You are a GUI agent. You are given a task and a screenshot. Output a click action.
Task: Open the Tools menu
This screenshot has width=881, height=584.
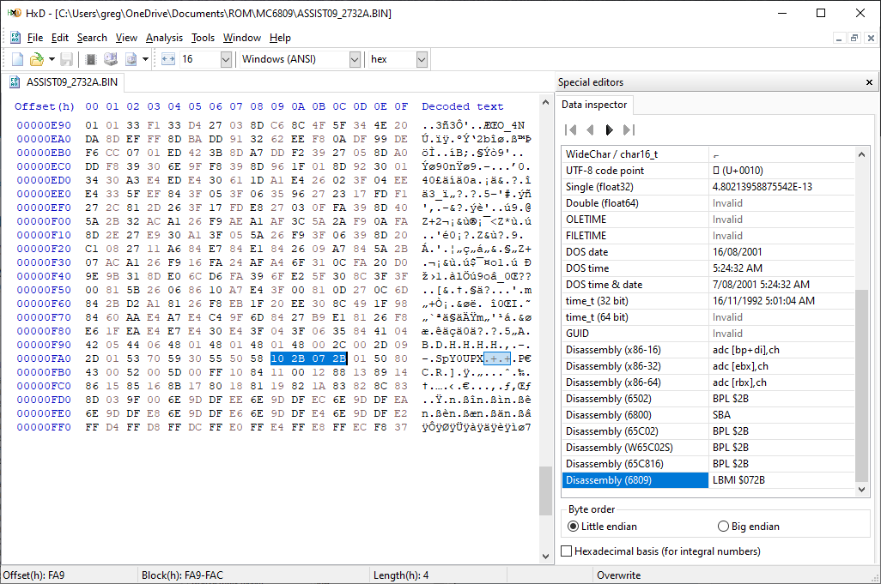click(203, 38)
